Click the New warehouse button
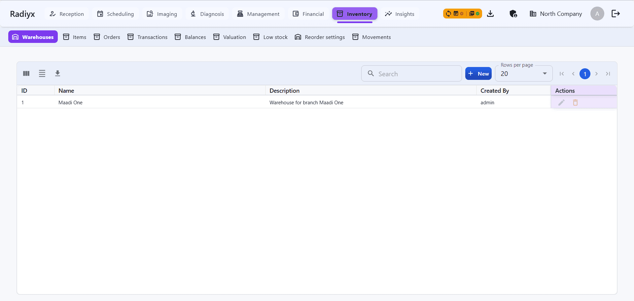The image size is (634, 301). 478,74
